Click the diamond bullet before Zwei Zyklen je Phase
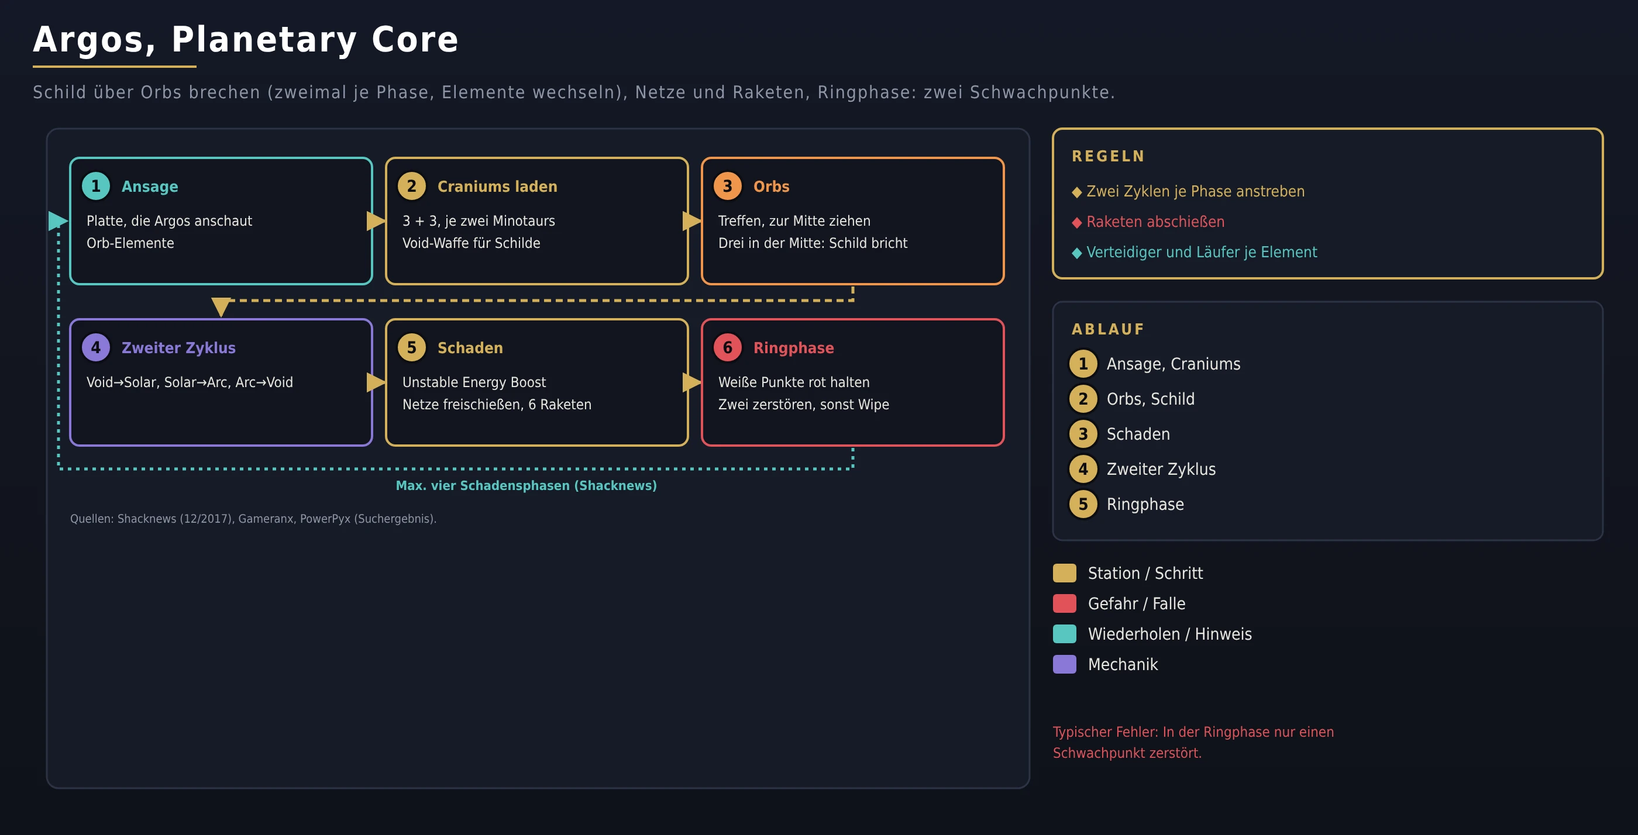The image size is (1638, 835). click(x=1076, y=192)
